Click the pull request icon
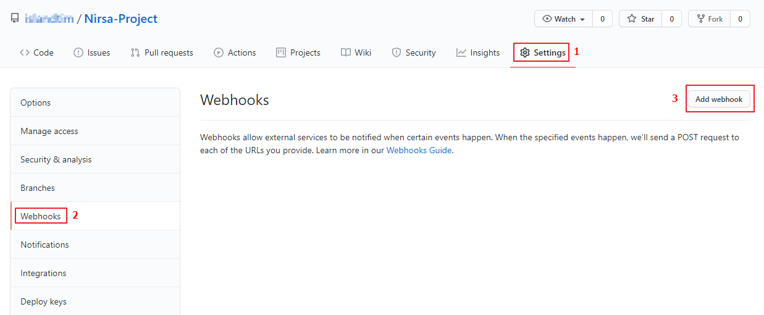Image resolution: width=764 pixels, height=315 pixels. click(x=135, y=52)
